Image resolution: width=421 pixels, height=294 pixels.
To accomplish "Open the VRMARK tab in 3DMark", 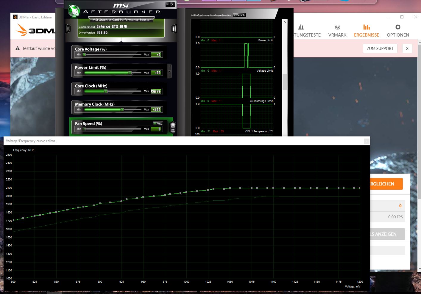I will click(x=337, y=31).
